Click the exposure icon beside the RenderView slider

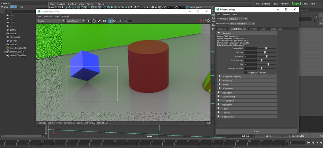114,21
